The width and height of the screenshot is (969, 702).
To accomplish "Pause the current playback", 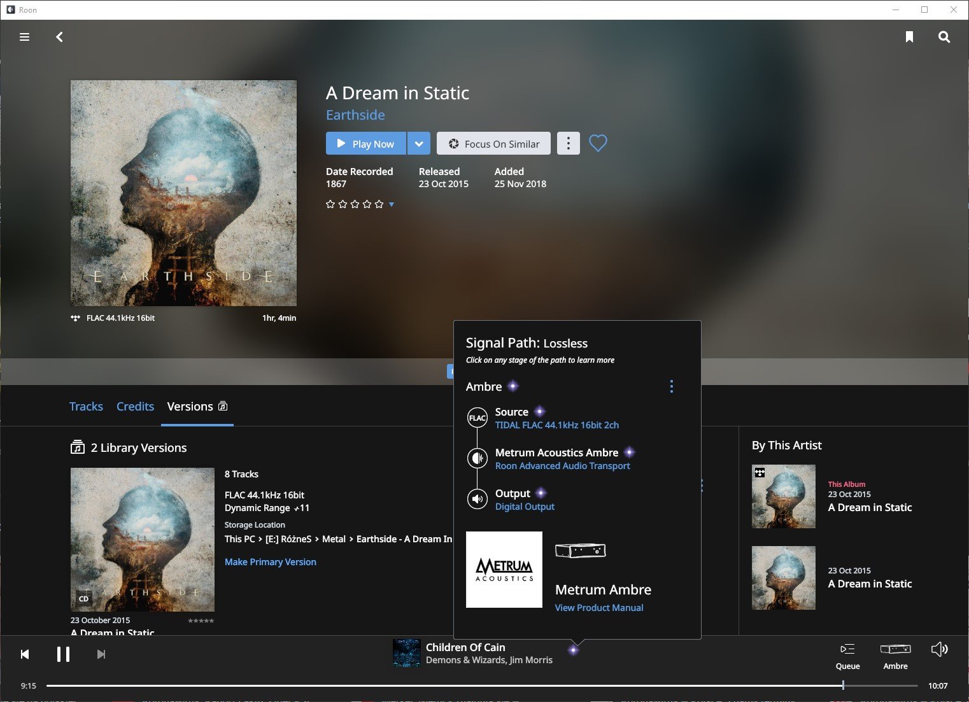I will (x=63, y=654).
